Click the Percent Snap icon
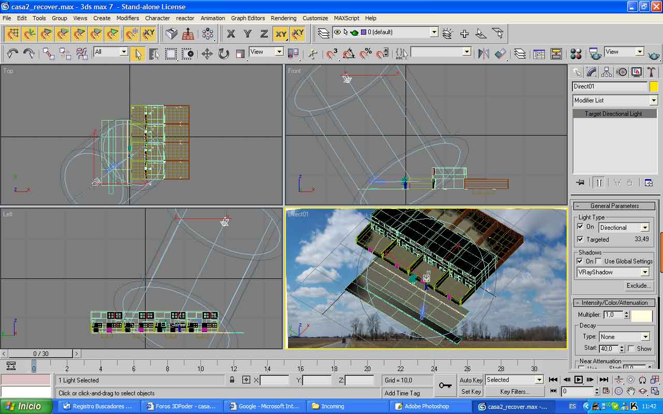 [x=366, y=53]
